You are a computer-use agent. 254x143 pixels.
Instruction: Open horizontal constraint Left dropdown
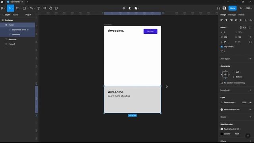pos(238,72)
